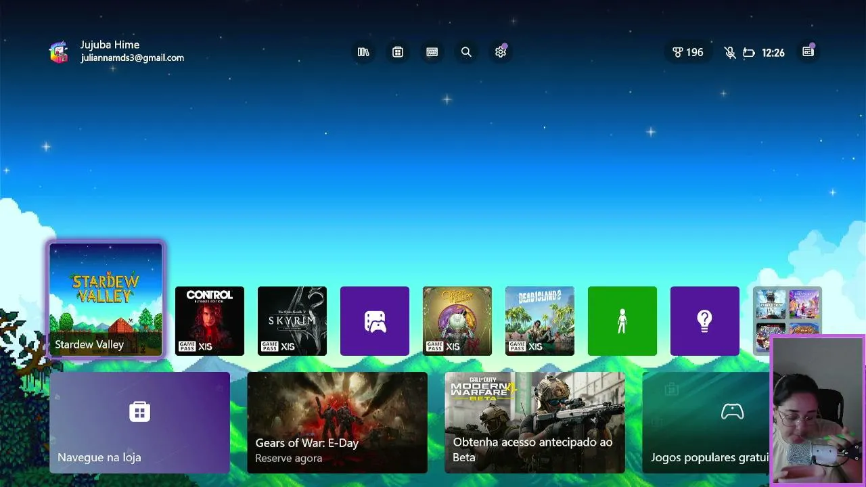Open the Game Pass icon in top bar
The width and height of the screenshot is (866, 487).
click(432, 52)
